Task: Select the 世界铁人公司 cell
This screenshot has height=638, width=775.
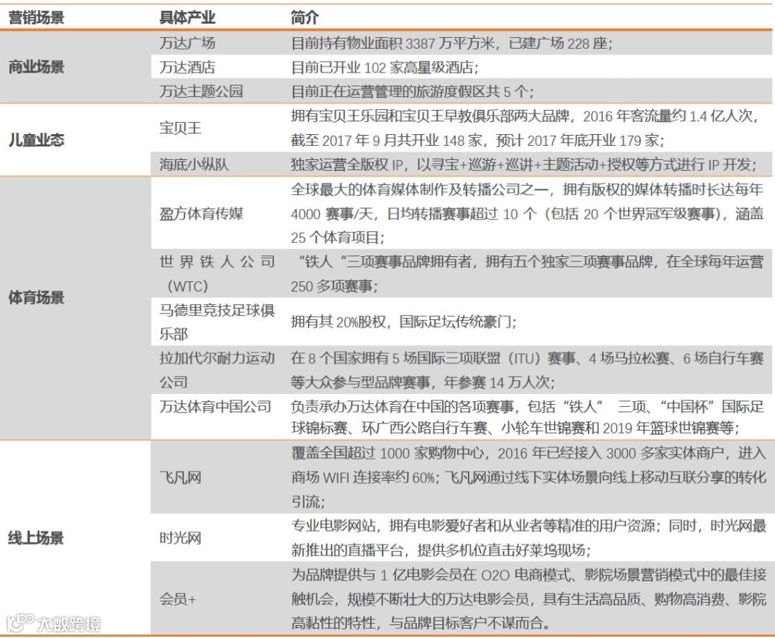Action: 217,262
